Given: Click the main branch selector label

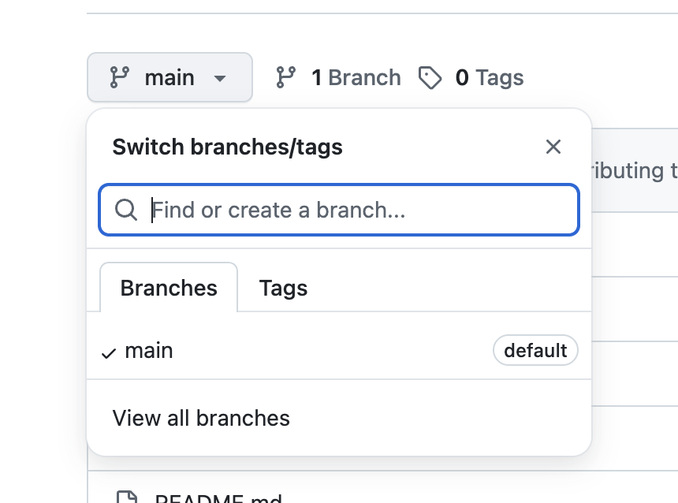Looking at the screenshot, I should (x=169, y=77).
